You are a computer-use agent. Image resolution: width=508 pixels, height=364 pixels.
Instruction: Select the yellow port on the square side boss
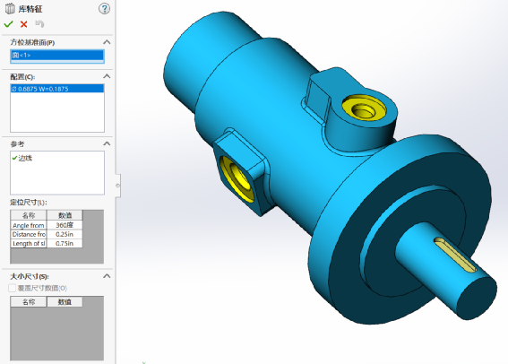(x=237, y=178)
